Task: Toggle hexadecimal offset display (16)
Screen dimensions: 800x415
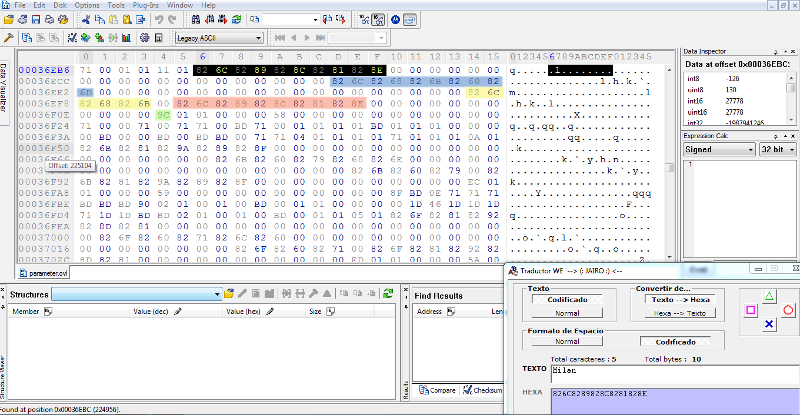Action: click(x=378, y=19)
